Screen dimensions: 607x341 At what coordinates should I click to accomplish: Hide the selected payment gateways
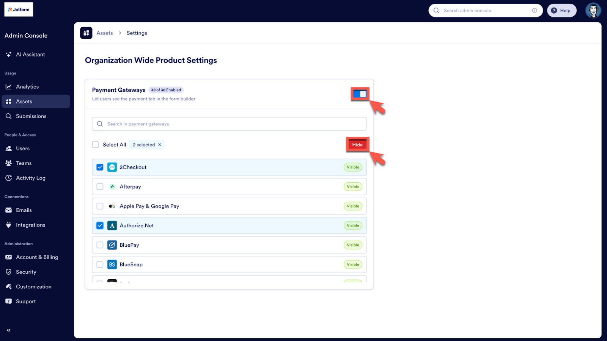[x=357, y=144]
